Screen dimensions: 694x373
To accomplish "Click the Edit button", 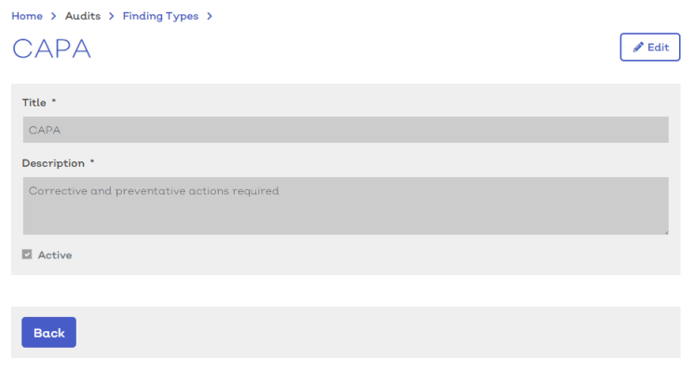I will pos(649,47).
